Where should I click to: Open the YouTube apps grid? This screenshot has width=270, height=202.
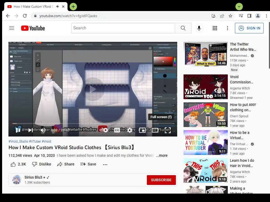pyautogui.click(x=215, y=28)
